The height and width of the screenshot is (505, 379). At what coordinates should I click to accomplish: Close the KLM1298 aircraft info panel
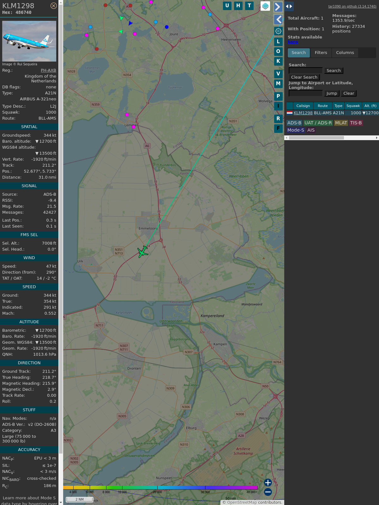[54, 6]
